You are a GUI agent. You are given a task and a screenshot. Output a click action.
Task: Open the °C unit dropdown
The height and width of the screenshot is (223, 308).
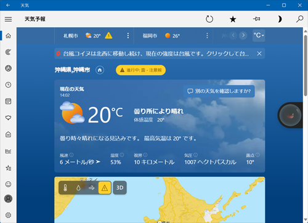pos(259,36)
